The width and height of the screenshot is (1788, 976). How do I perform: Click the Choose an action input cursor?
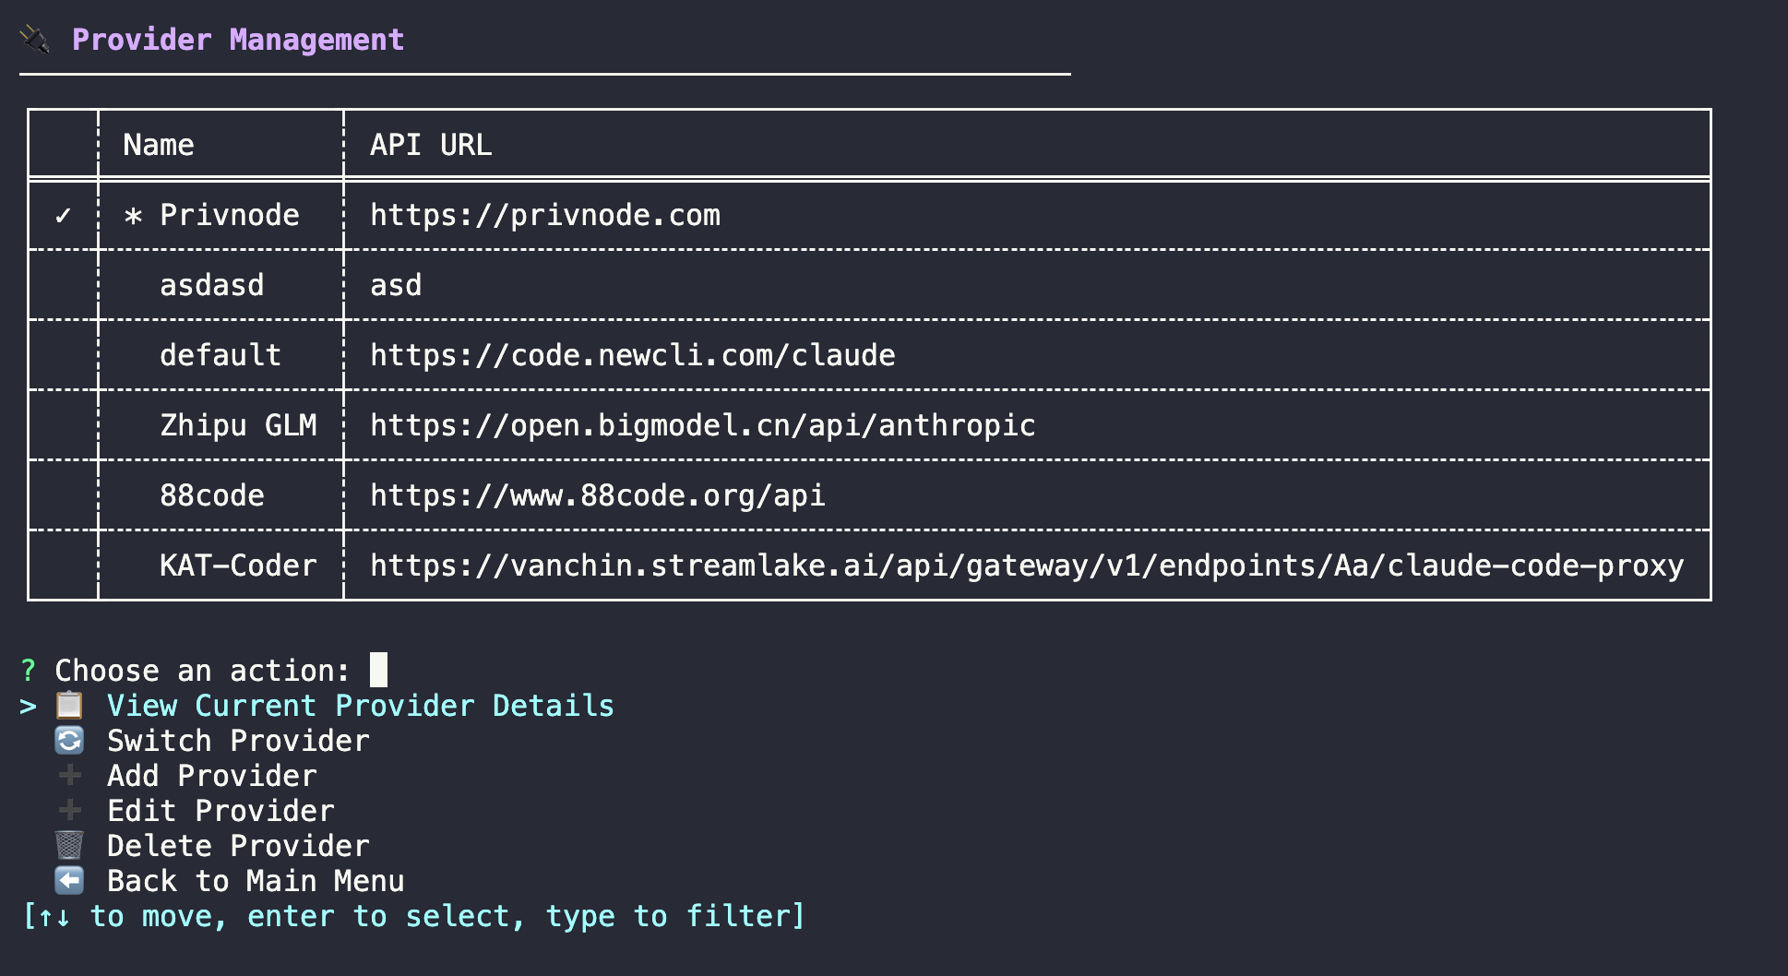coord(377,670)
